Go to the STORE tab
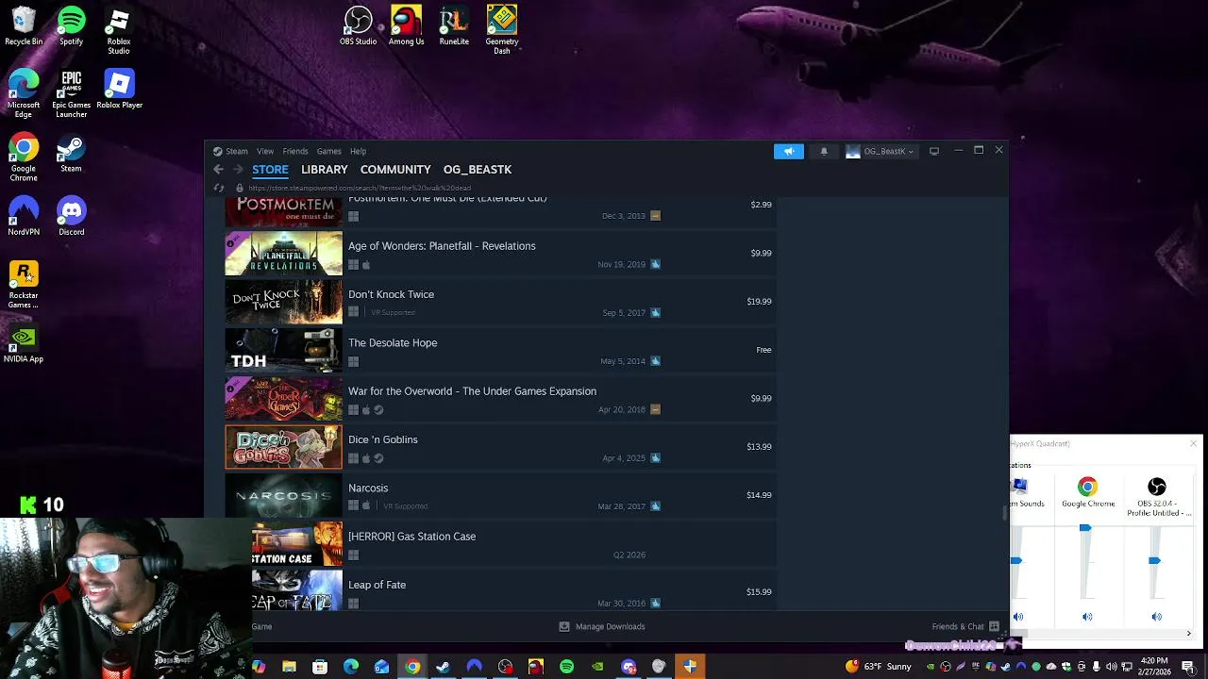Image resolution: width=1208 pixels, height=679 pixels. 270,170
